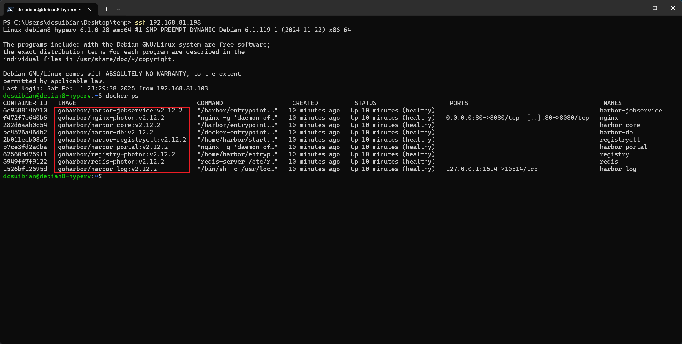The height and width of the screenshot is (344, 682).
Task: Click container ID 1526bf12695d
Action: coord(25,169)
